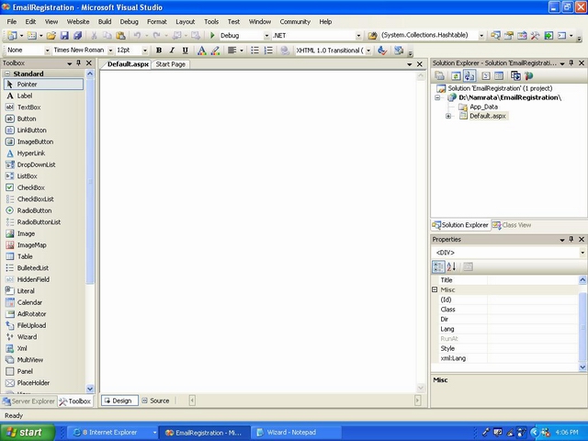This screenshot has height=441, width=588.
Task: Click the Property Pages icon in Properties
Action: pyautogui.click(x=468, y=266)
